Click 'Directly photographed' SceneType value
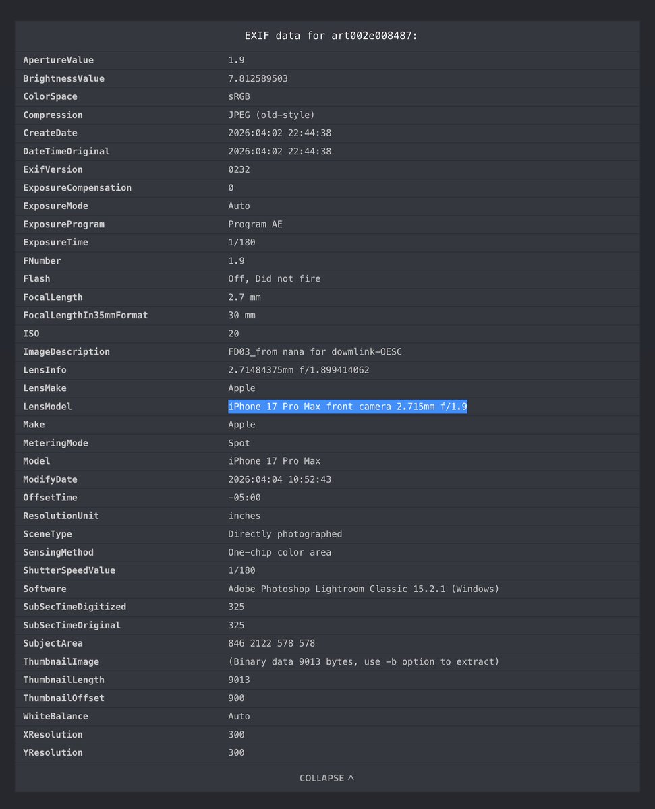Image resolution: width=655 pixels, height=809 pixels. tap(285, 534)
